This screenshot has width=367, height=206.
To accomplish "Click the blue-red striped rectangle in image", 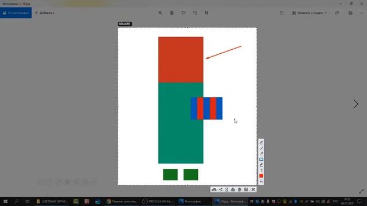I will tap(206, 108).
